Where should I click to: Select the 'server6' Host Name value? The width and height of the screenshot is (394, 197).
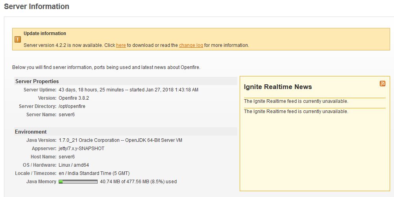pyautogui.click(x=67, y=157)
